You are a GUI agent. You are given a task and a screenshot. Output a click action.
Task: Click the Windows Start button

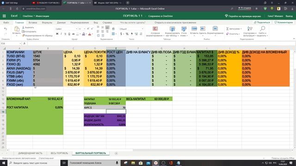(4, 163)
